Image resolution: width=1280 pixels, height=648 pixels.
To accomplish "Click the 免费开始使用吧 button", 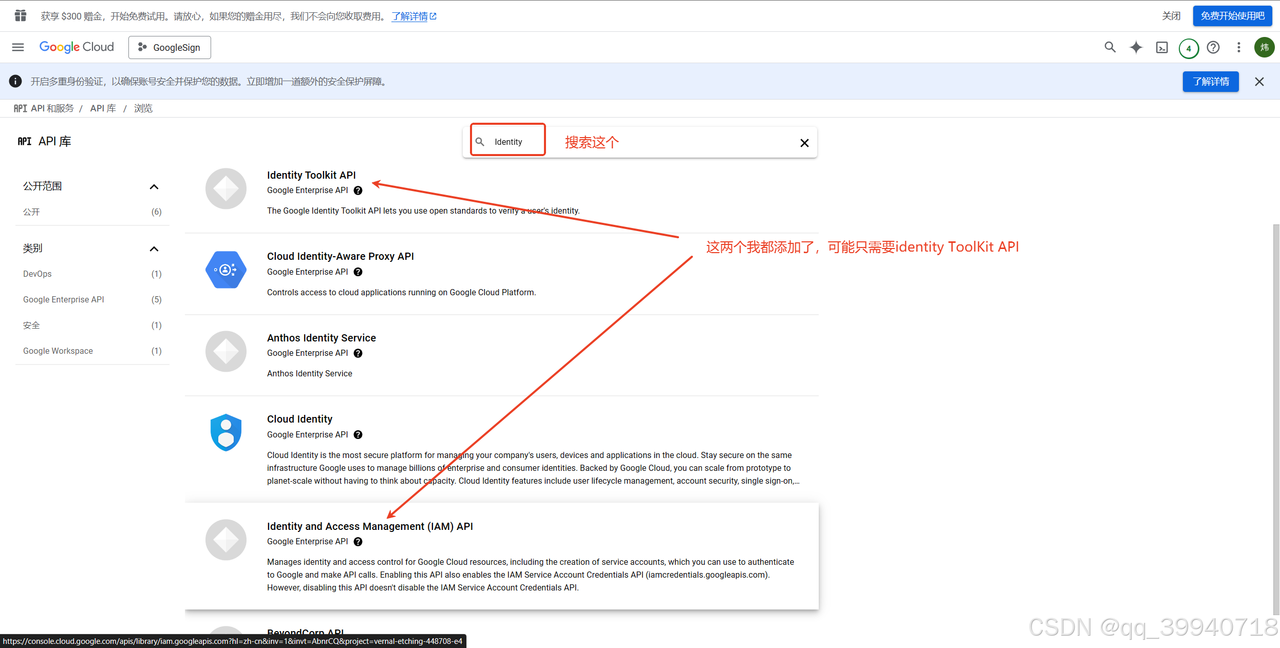I will 1232,16.
